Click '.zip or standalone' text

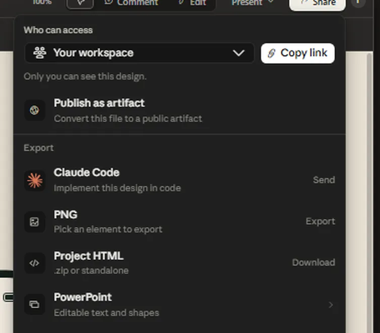click(91, 271)
